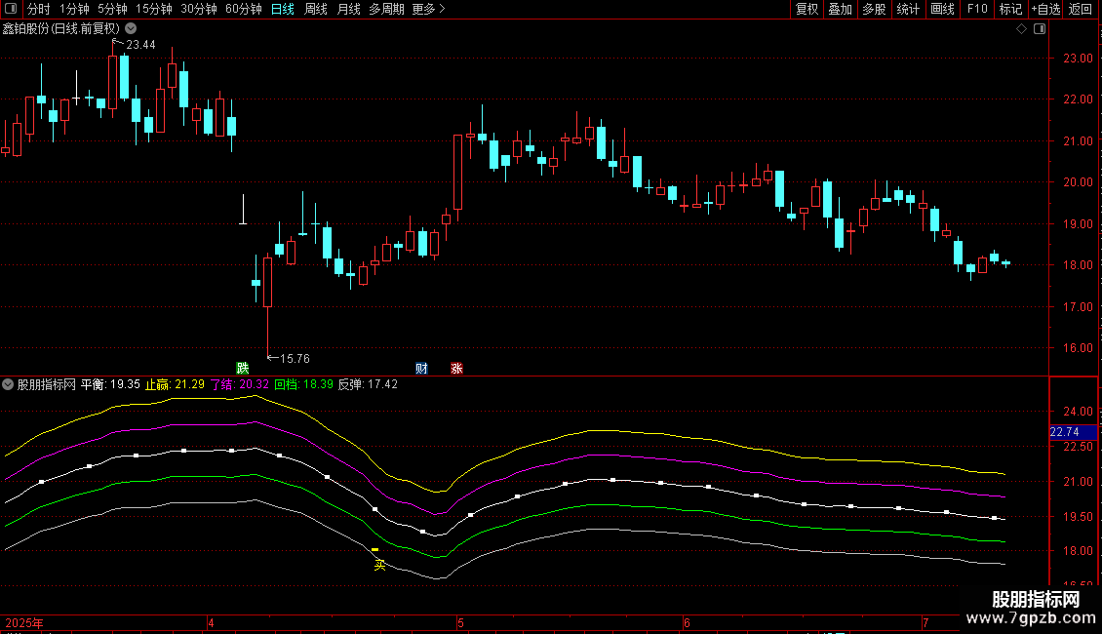This screenshot has height=634, width=1102.
Task: Click the 2025年 date axis label
Action: point(24,622)
